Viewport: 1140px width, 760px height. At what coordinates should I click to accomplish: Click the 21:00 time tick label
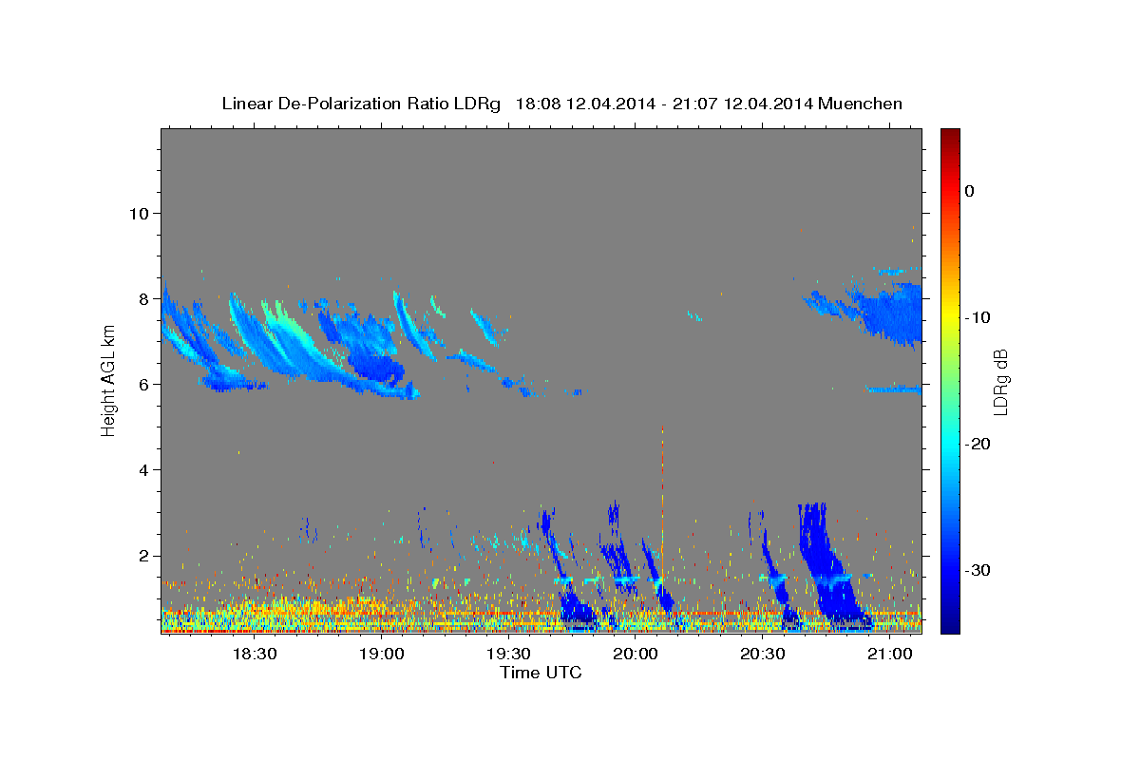point(889,655)
